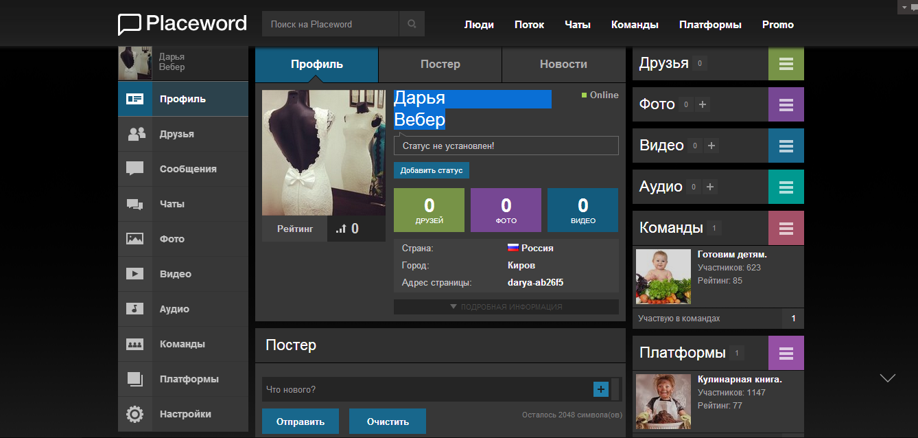Click the rating chart icon next to 0
Image resolution: width=918 pixels, height=438 pixels.
pyautogui.click(x=340, y=229)
